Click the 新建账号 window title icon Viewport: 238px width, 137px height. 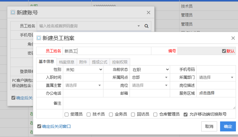point(13,12)
